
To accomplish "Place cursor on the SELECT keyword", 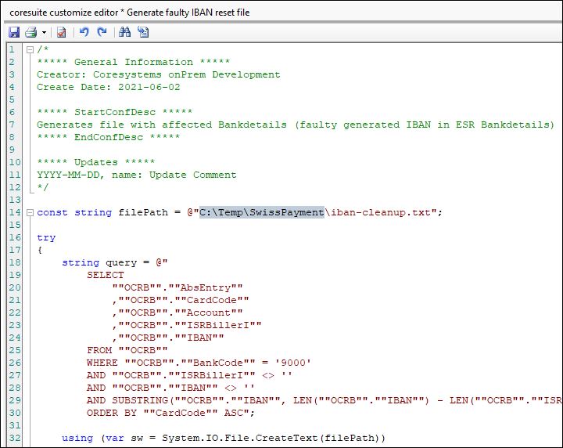I will tap(105, 275).
